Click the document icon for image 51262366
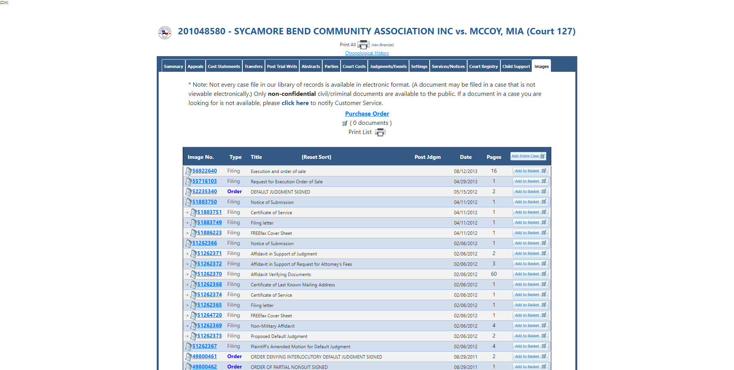This screenshot has height=370, width=734. click(x=188, y=243)
